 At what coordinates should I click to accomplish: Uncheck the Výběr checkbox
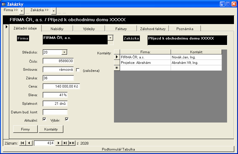click(67, 119)
